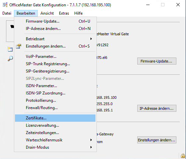186x159 pixels.
Task: Click the Firmware-Update... button on the right
Action: click(157, 61)
